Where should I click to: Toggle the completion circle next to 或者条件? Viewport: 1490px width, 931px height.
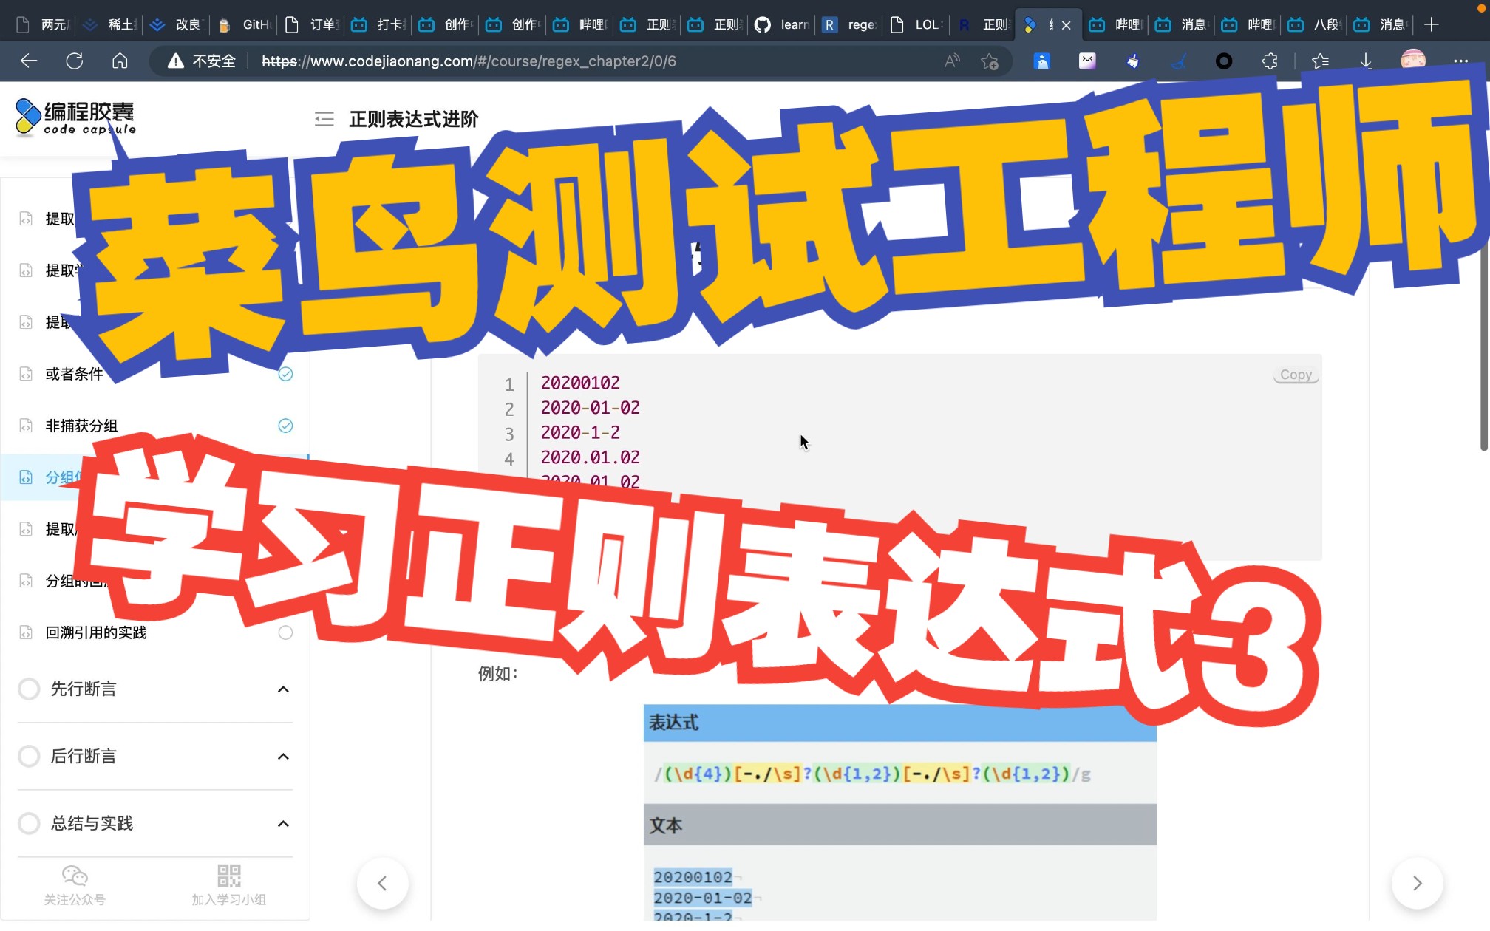click(286, 374)
